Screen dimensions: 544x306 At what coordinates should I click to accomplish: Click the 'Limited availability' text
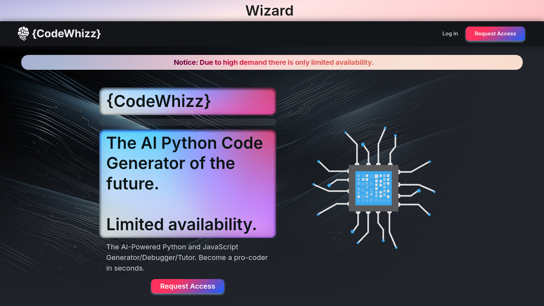182,224
